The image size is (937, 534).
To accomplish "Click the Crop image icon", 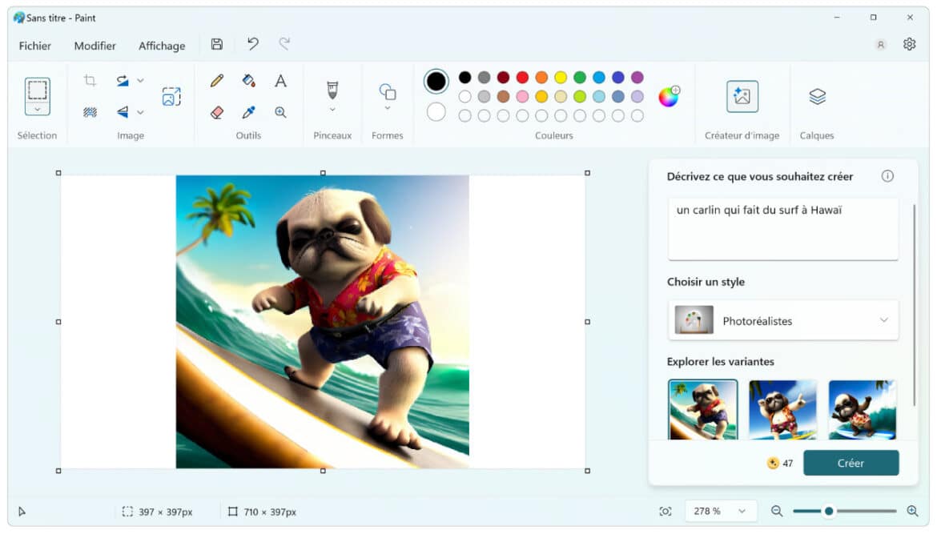I will coord(90,81).
